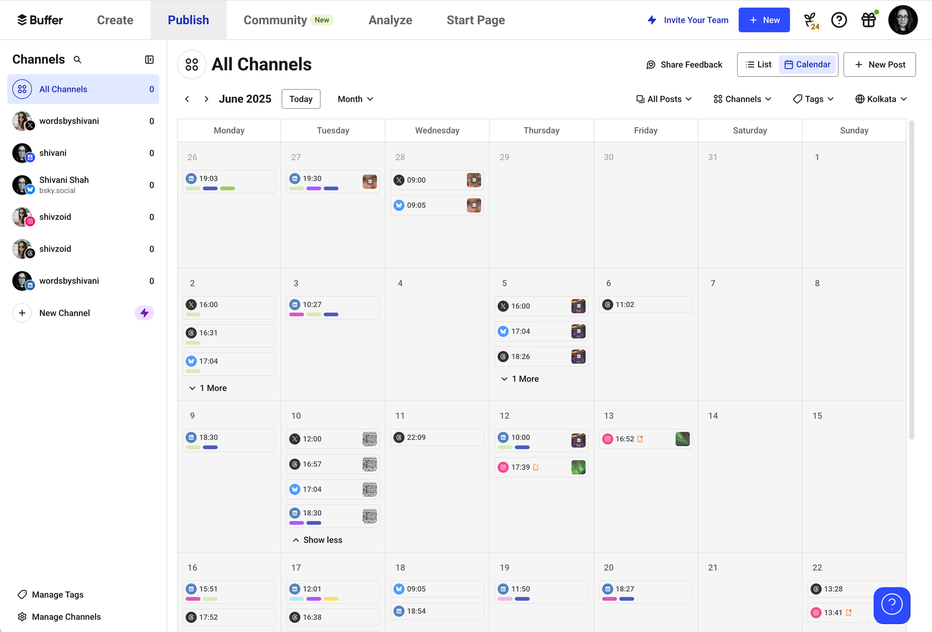Open the Analyze tab
Image resolution: width=932 pixels, height=632 pixels.
click(390, 20)
